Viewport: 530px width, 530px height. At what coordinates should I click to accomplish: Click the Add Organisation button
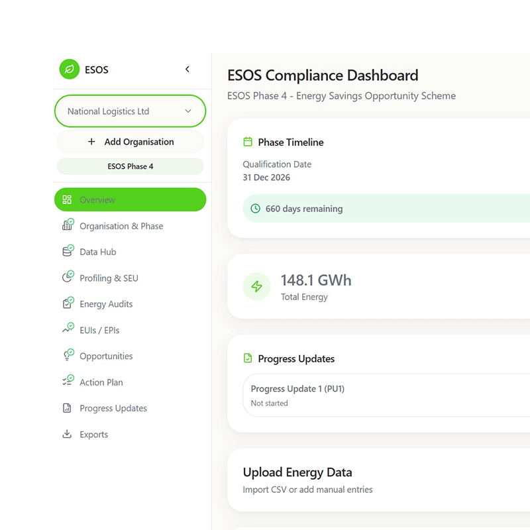pos(130,142)
